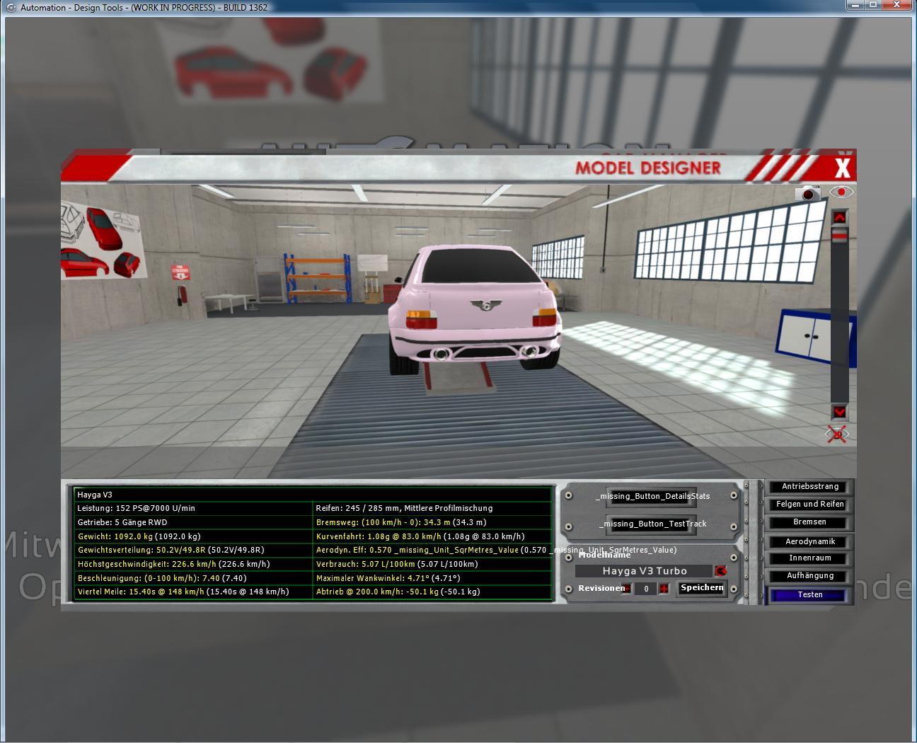
Task: Open the Innenraum section
Action: 810,559
